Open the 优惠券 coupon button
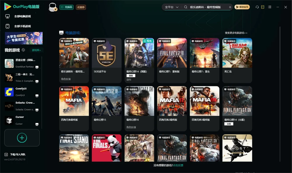The width and height of the screenshot is (292, 173). [x=81, y=7]
